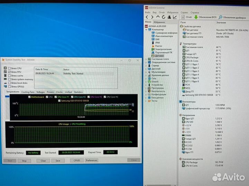Click Обновления драйверов toolbar button
This screenshot has height=186, width=249.
click(232, 18)
